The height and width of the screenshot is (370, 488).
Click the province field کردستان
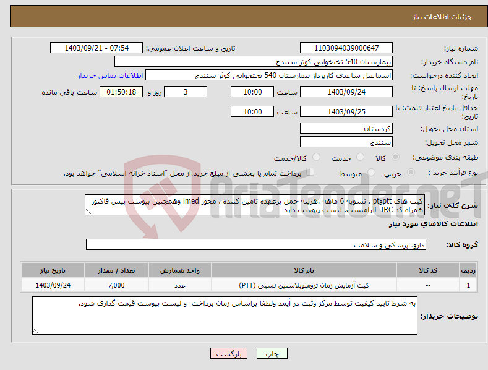tap(346, 128)
